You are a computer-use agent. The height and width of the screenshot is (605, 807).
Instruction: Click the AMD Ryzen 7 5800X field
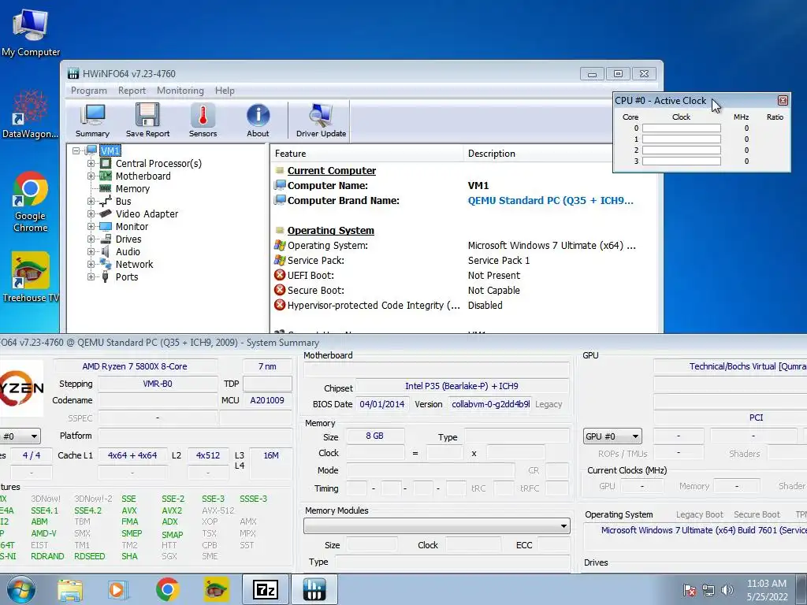tap(135, 366)
